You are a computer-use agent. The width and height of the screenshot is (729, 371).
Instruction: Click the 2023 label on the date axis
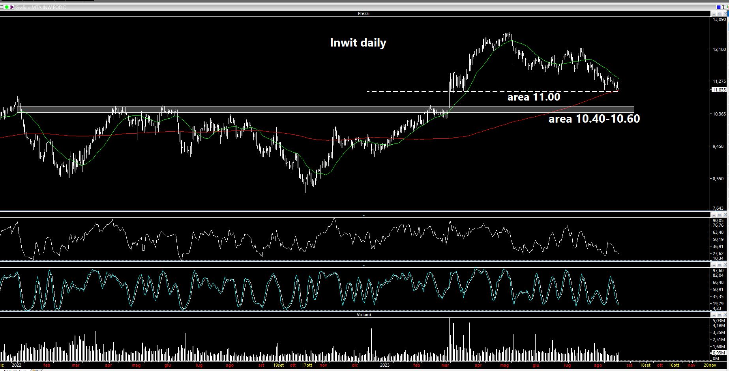(384, 365)
